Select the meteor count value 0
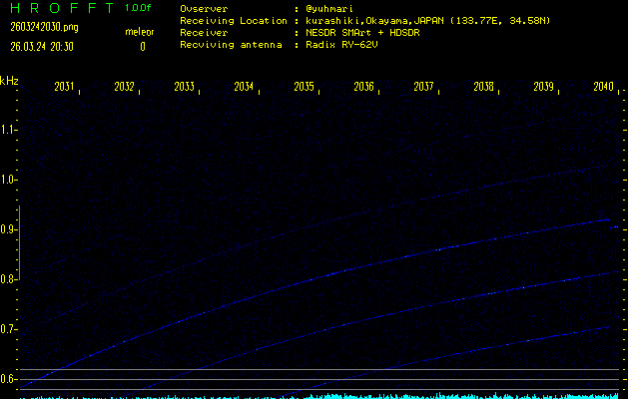 point(142,46)
